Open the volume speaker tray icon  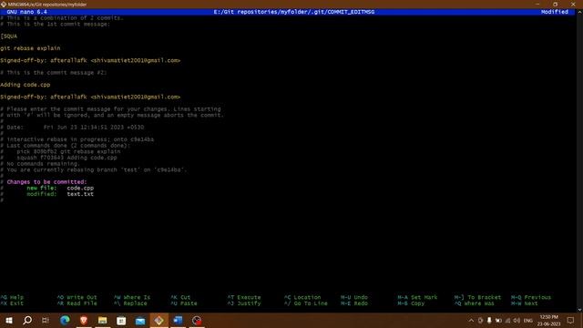pyautogui.click(x=517, y=321)
